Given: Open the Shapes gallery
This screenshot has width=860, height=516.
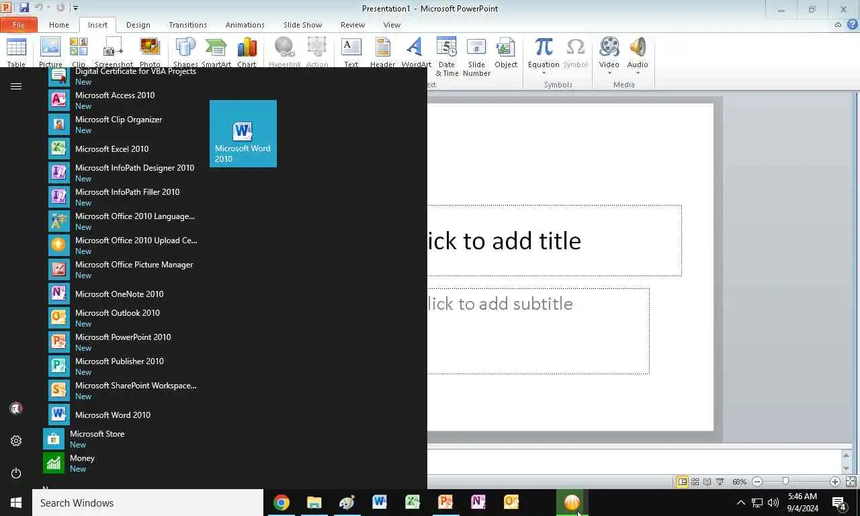Looking at the screenshot, I should coord(185,52).
